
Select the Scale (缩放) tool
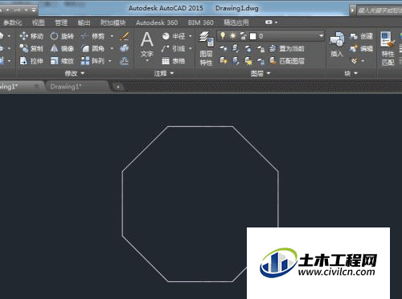[62, 61]
